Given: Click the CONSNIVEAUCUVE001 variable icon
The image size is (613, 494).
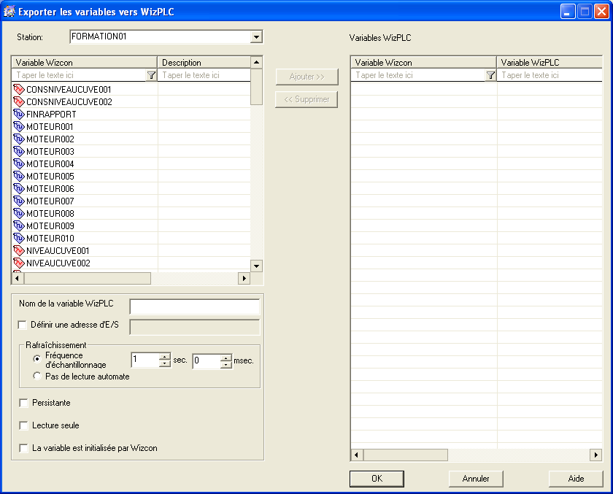Looking at the screenshot, I should pyautogui.click(x=19, y=90).
